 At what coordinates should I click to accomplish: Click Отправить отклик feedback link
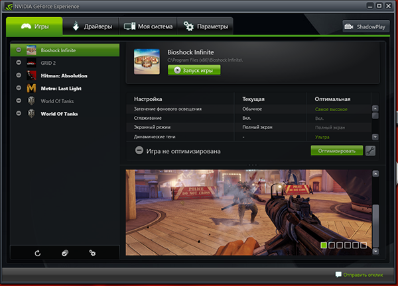coord(363,275)
